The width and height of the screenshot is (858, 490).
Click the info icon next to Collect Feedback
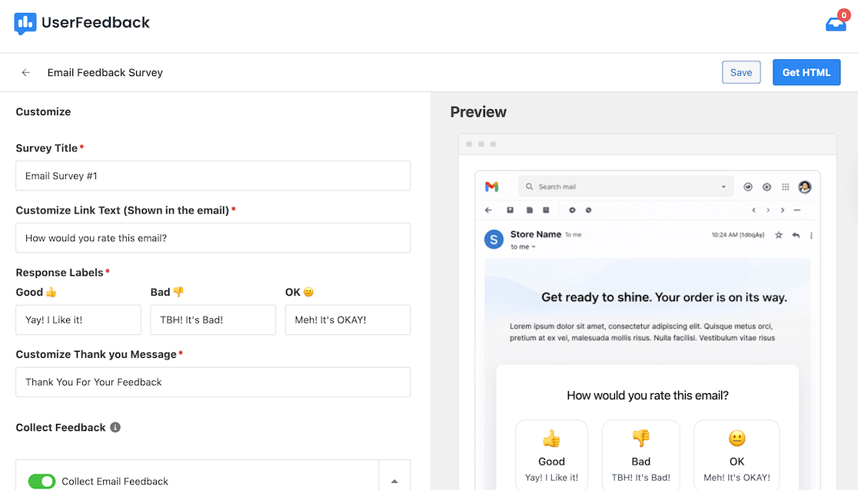[x=115, y=427]
